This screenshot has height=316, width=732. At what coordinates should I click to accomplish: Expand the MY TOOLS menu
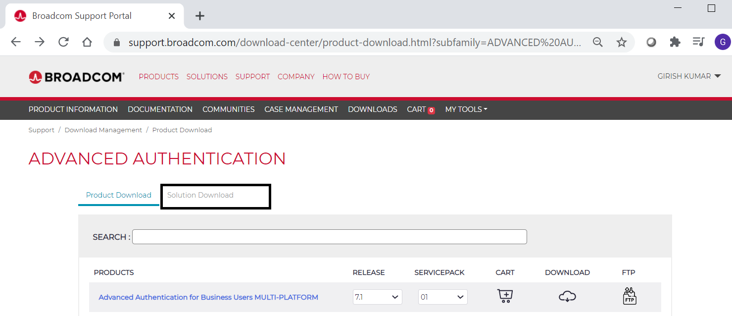pyautogui.click(x=466, y=109)
